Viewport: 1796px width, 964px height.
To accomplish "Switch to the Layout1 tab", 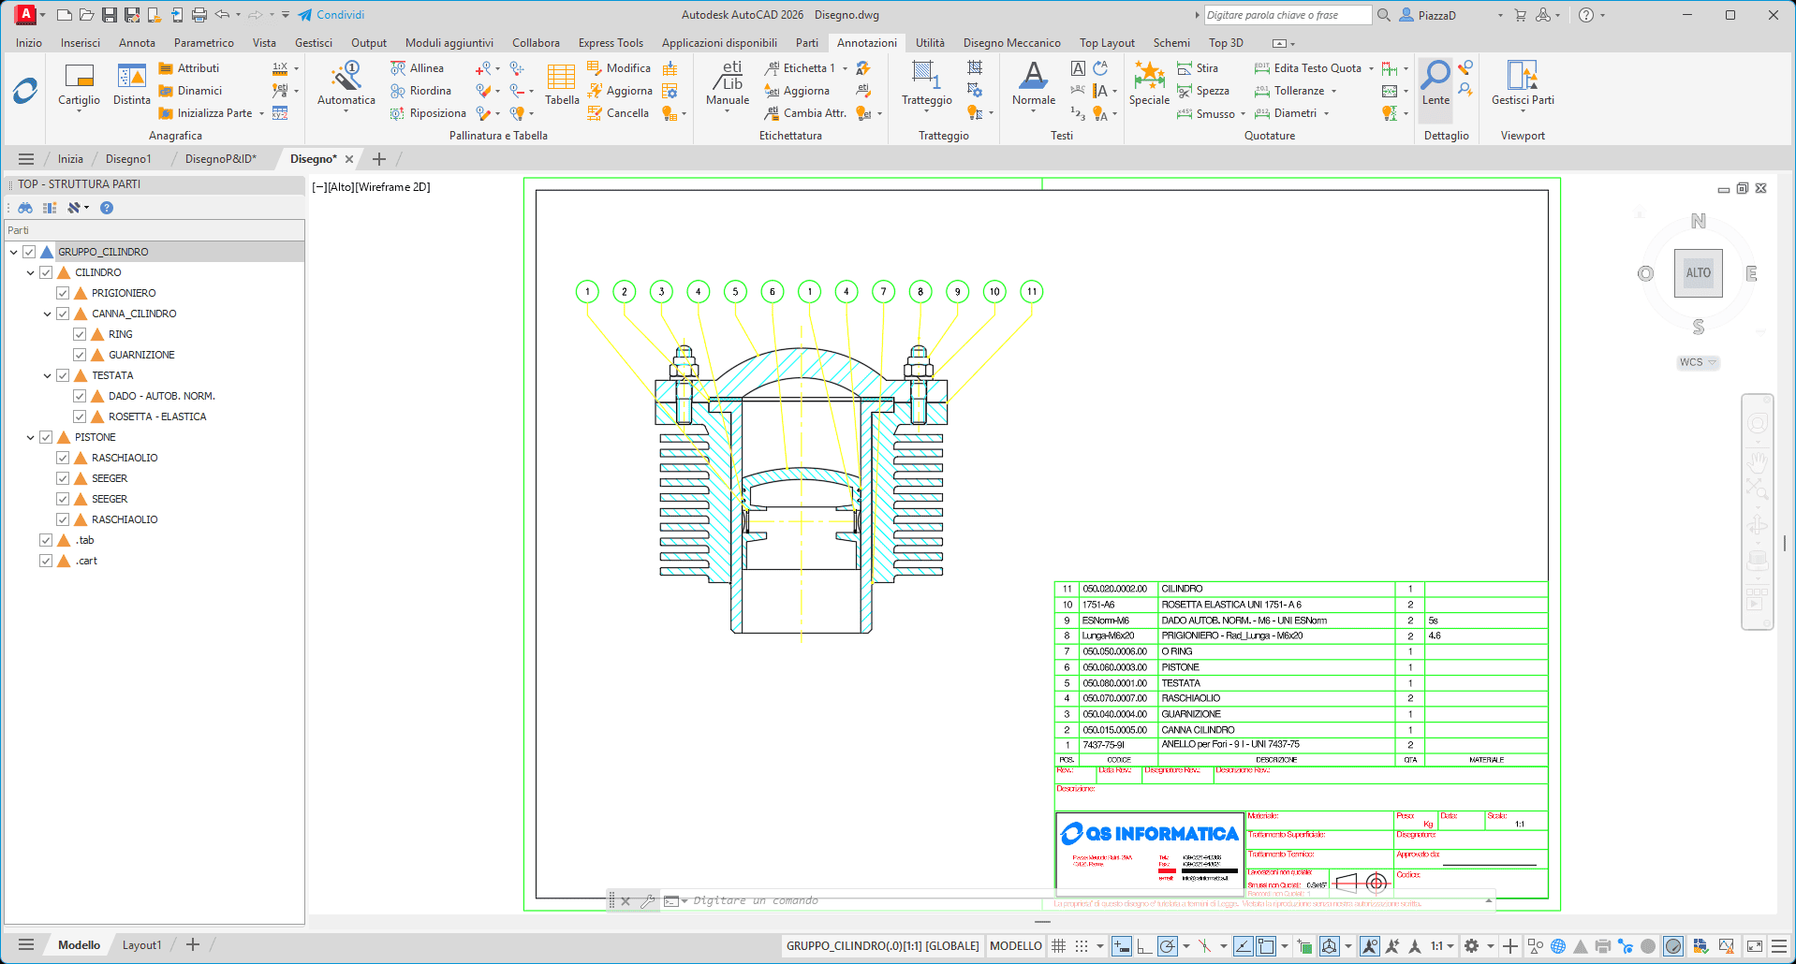I will [141, 945].
